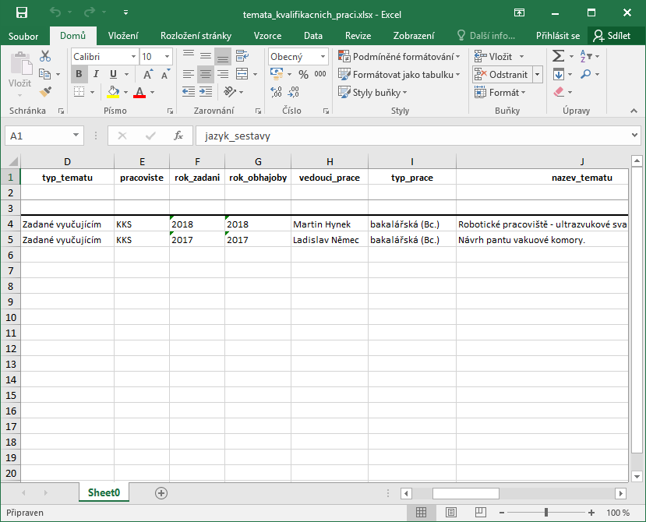Cut selection with the scissors icon
This screenshot has height=522, width=646.
tap(45, 56)
